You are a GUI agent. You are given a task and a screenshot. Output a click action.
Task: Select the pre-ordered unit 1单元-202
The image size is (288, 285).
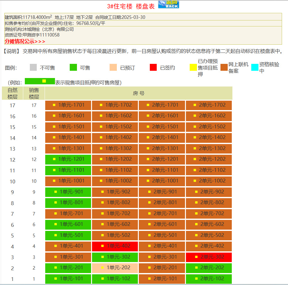pyautogui.click(x=115, y=268)
